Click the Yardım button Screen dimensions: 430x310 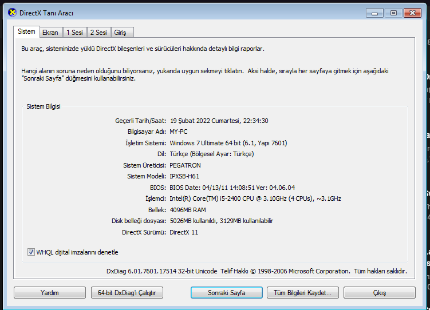50,292
